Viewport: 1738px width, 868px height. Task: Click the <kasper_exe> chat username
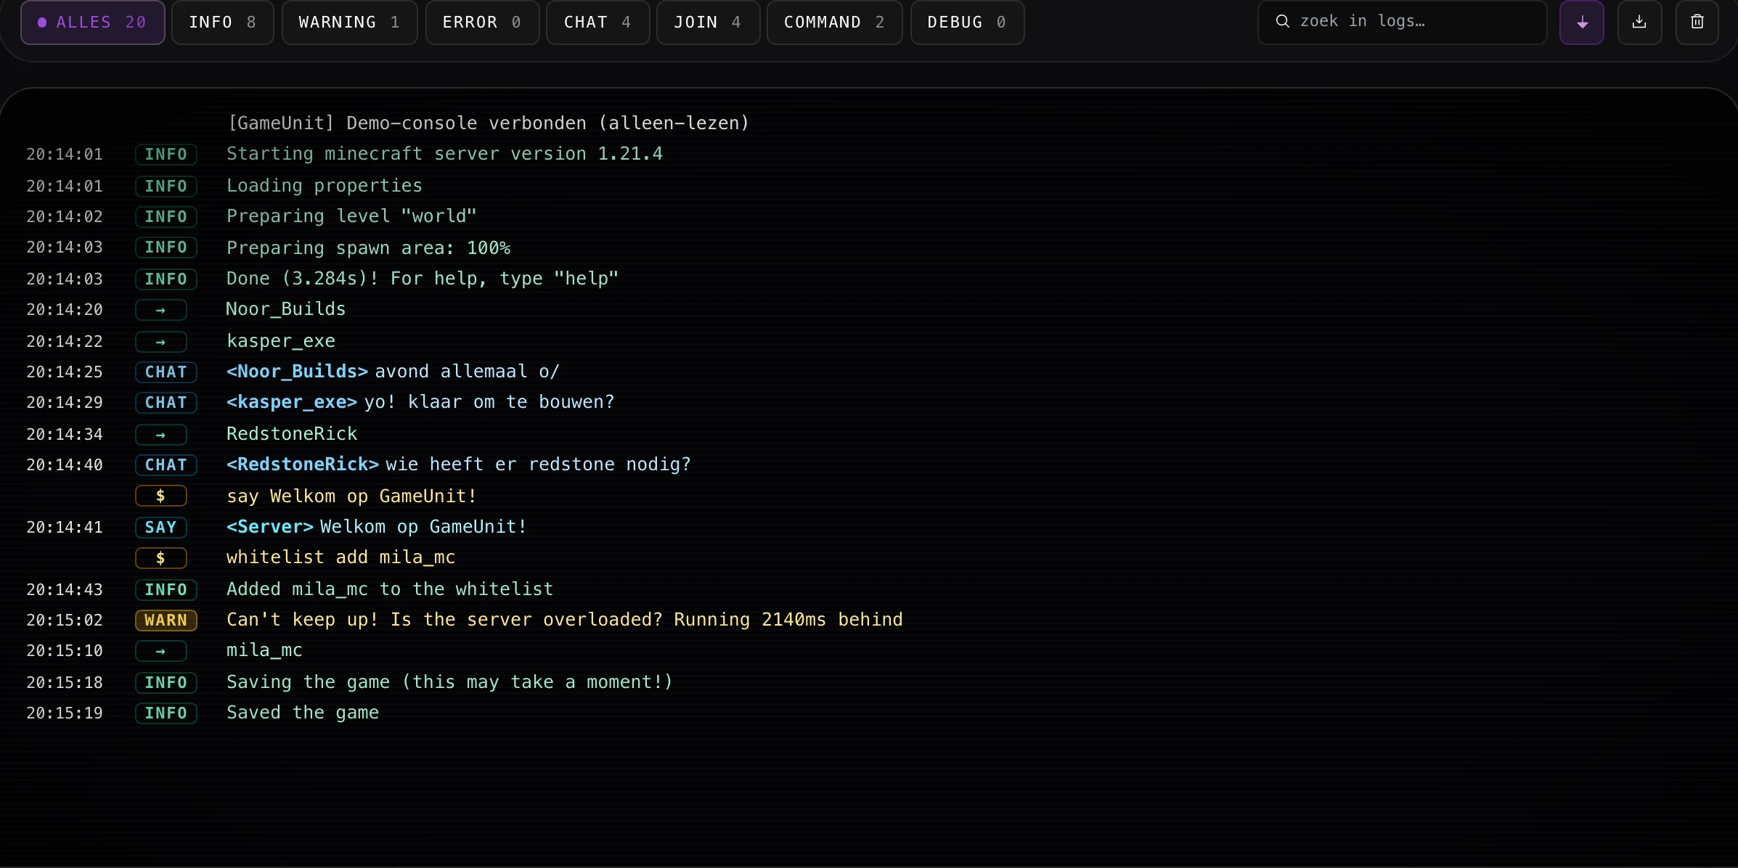click(x=292, y=402)
